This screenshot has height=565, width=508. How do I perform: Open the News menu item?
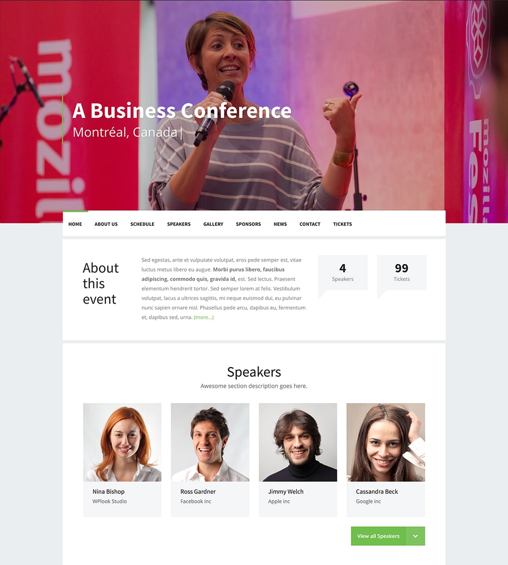[x=280, y=224]
